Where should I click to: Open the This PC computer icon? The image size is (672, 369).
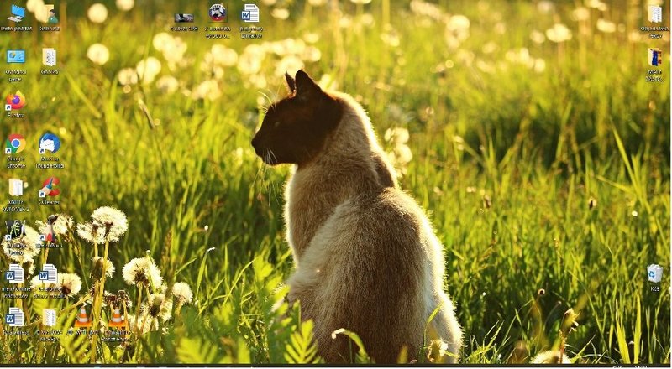click(16, 14)
